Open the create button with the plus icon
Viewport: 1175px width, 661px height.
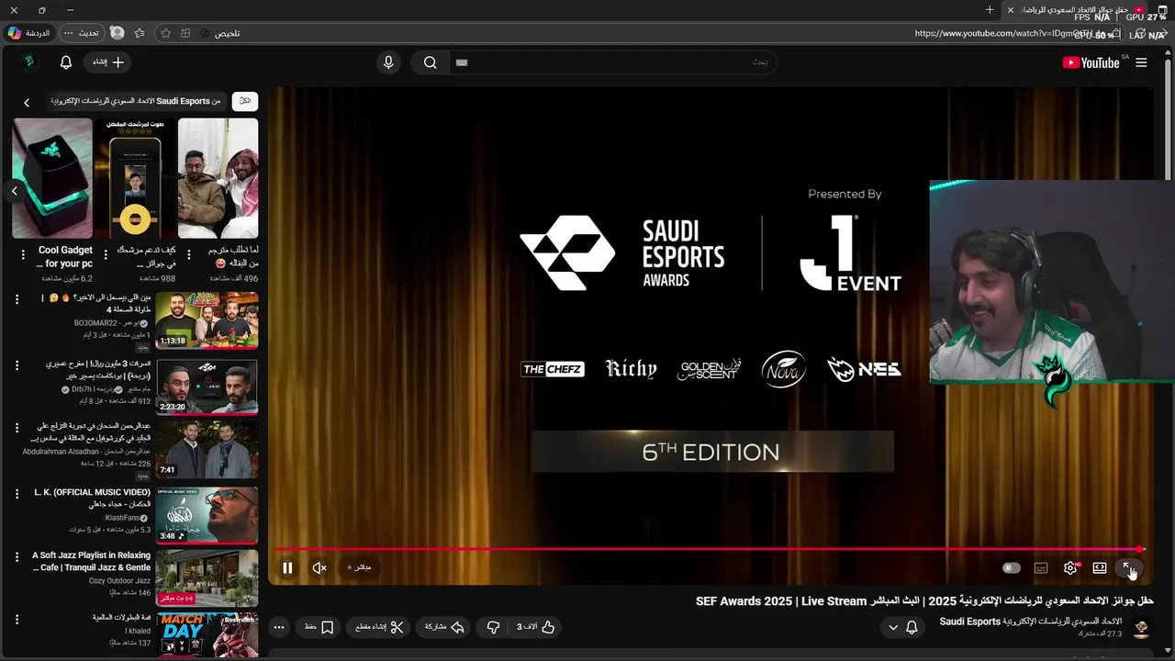(x=108, y=62)
